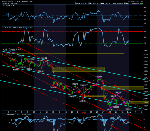The width and height of the screenshot is (150, 131).
Task: Click the 'S&P 500 Large Cap Index' title
Action: (18, 2)
